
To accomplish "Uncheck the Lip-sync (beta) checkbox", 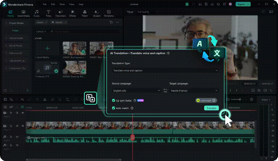I will tap(113, 100).
